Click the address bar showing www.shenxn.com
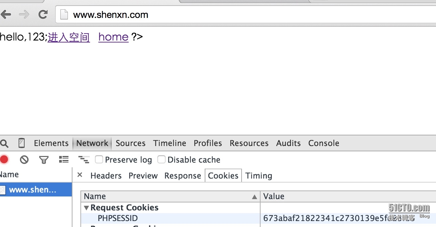This screenshot has height=227, width=436. coord(199,15)
